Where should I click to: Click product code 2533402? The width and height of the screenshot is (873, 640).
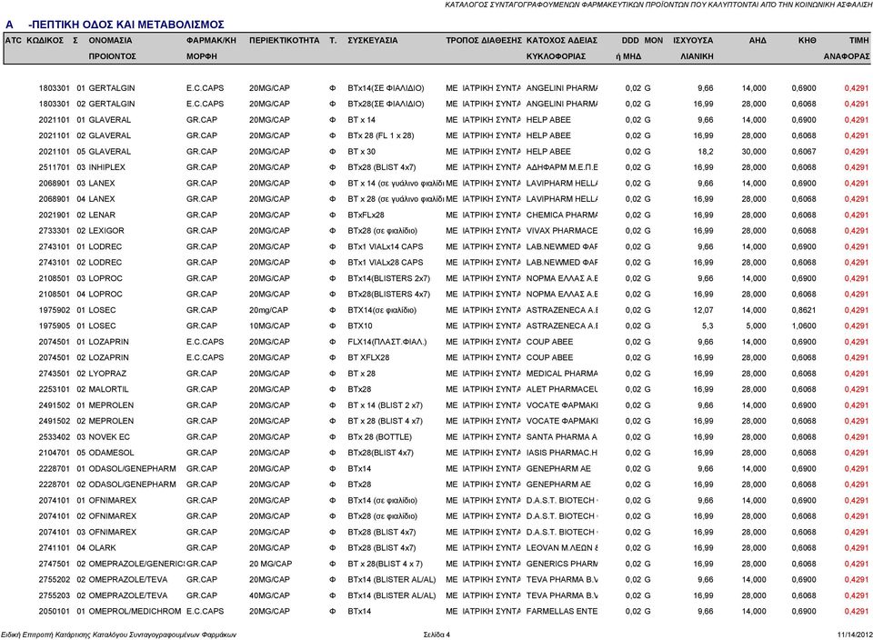(x=54, y=437)
